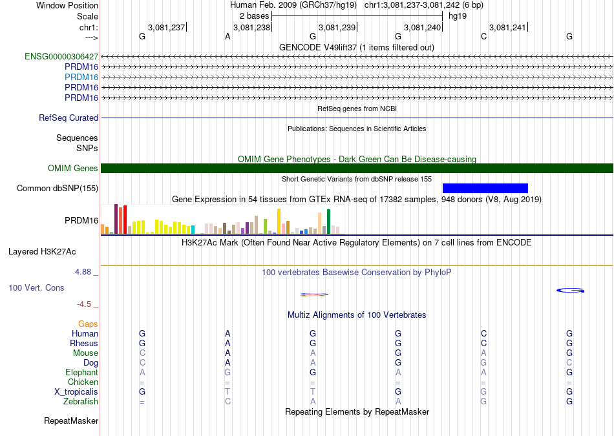The image size is (614, 436).
Task: Click the base C in the sequence ruler
Action: pyautogui.click(x=483, y=37)
